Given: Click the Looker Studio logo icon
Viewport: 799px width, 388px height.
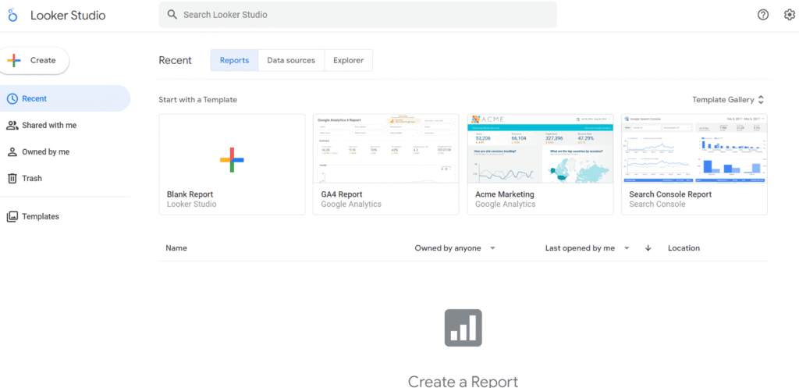Looking at the screenshot, I should point(12,16).
